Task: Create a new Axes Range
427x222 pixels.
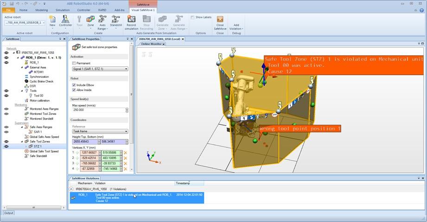Action: click(102, 22)
